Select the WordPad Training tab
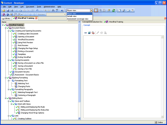Screen dimensions: 167x125 25,18
